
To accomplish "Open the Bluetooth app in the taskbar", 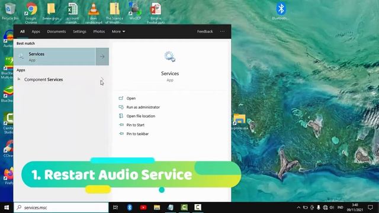I will (x=130, y=208).
